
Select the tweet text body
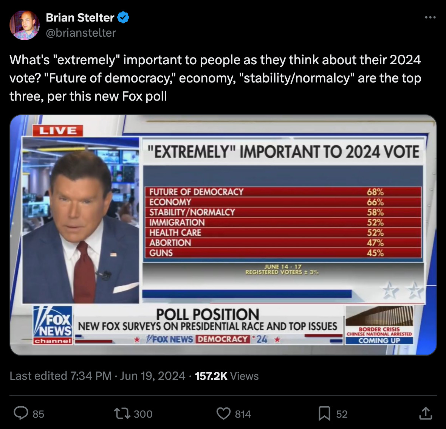(x=215, y=78)
